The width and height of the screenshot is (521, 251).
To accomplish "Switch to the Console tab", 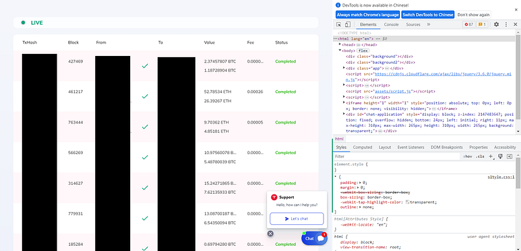I will 391,25.
